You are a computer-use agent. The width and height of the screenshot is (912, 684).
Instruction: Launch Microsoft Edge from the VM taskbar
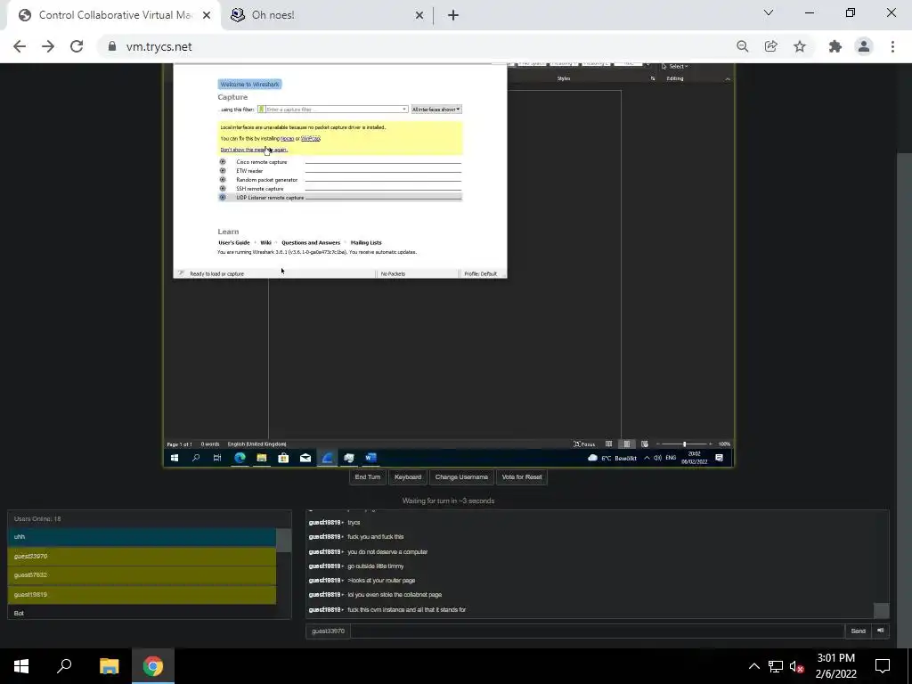[240, 459]
